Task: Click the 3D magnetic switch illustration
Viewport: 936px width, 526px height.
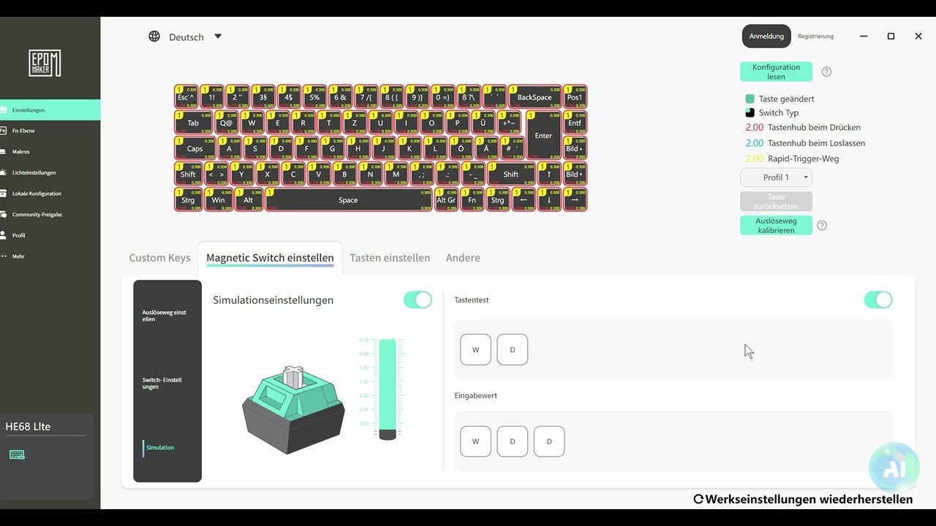Action: 293,410
